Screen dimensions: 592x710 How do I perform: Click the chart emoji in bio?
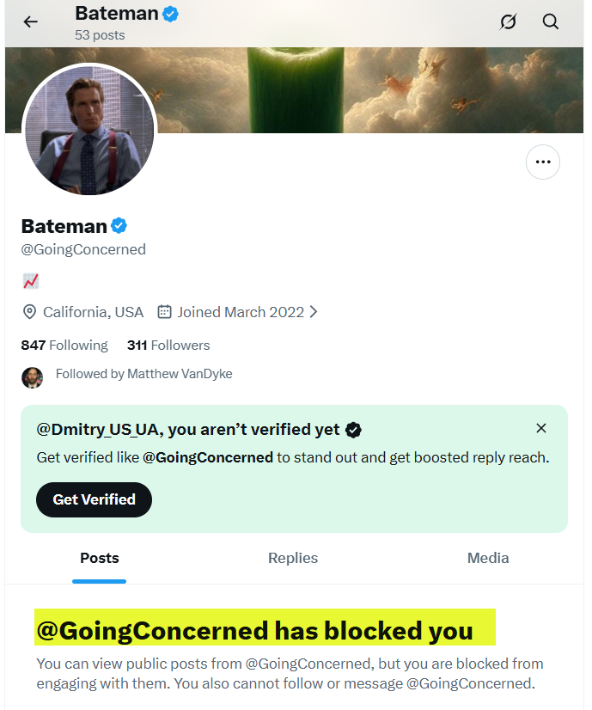coord(31,280)
